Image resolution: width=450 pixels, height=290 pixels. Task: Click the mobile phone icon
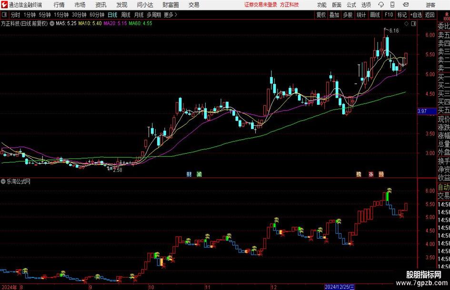(392, 5)
